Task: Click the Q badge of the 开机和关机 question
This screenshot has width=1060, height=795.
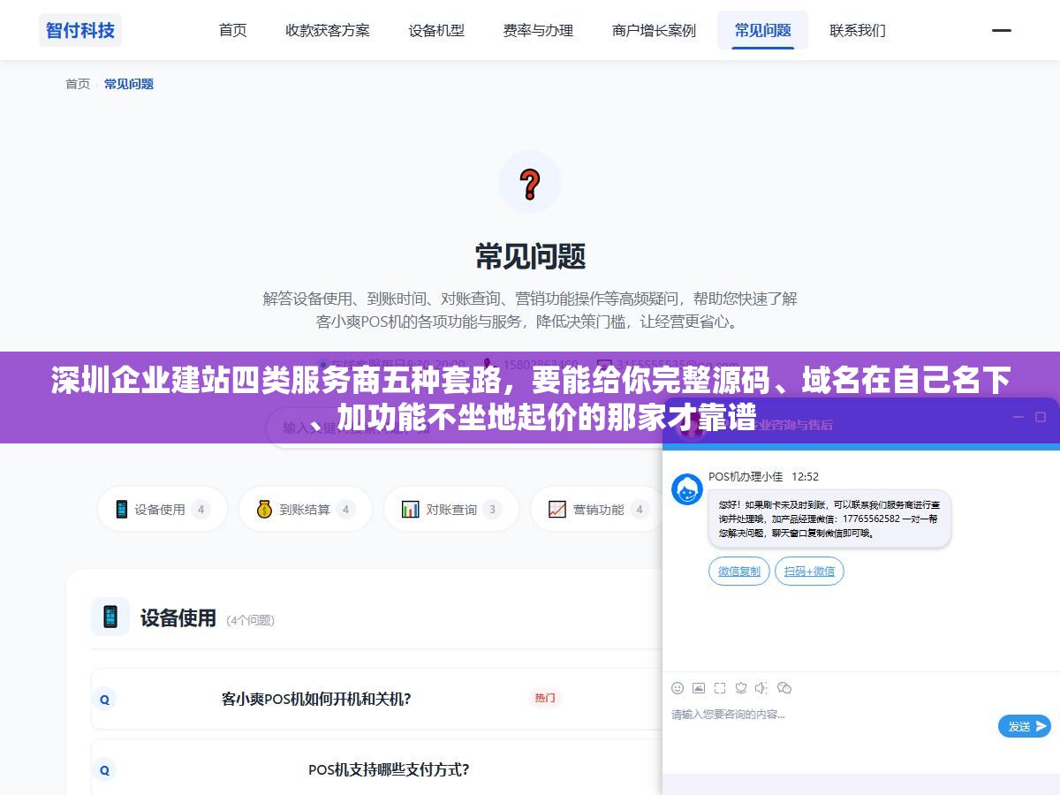Action: [x=104, y=699]
